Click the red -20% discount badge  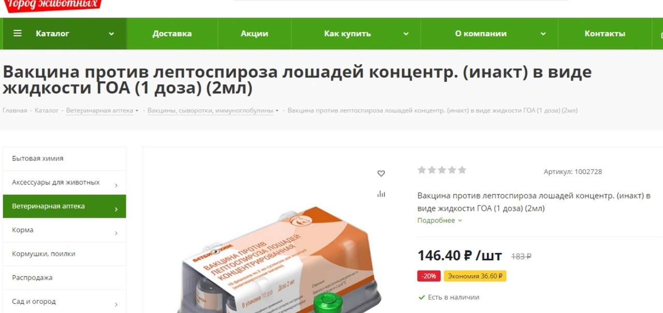click(429, 276)
